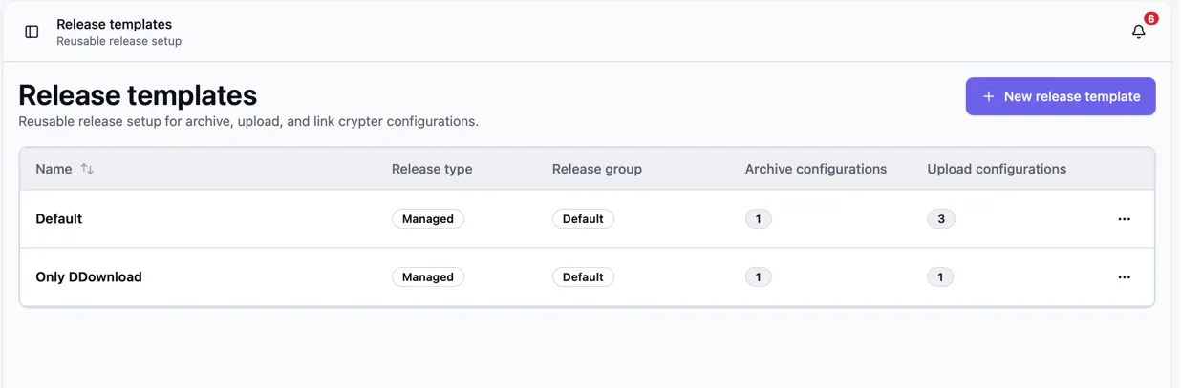Viewport: 1181px width, 388px height.
Task: Open notifications bell with 6 badge
Action: pos(1139,31)
